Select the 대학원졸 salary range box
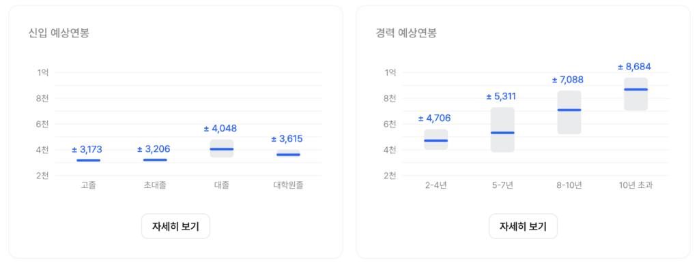This screenshot has width=699, height=267. pos(289,153)
